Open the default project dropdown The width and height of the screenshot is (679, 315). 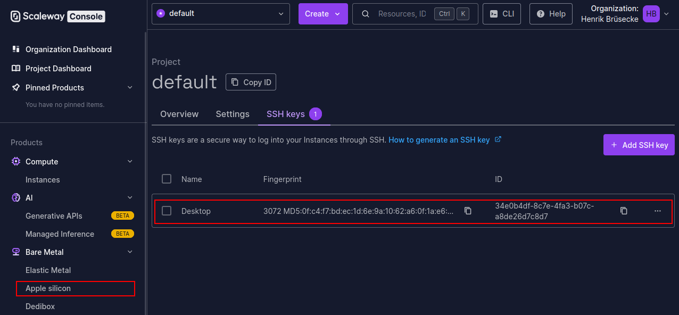click(221, 14)
